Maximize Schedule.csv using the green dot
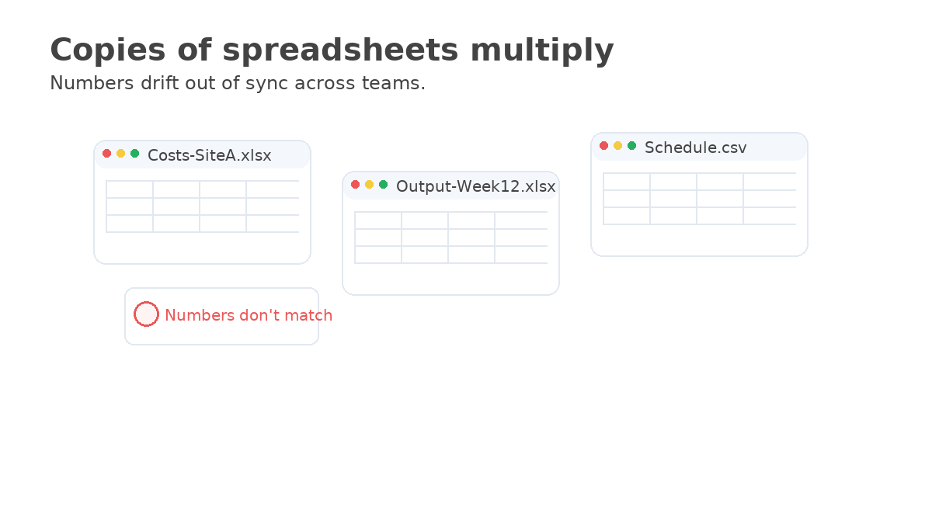Screen dimensions: 932x524 pos(632,146)
